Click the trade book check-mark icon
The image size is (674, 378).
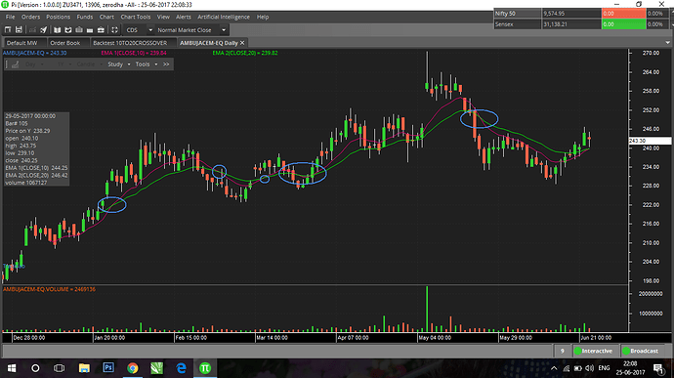68,30
